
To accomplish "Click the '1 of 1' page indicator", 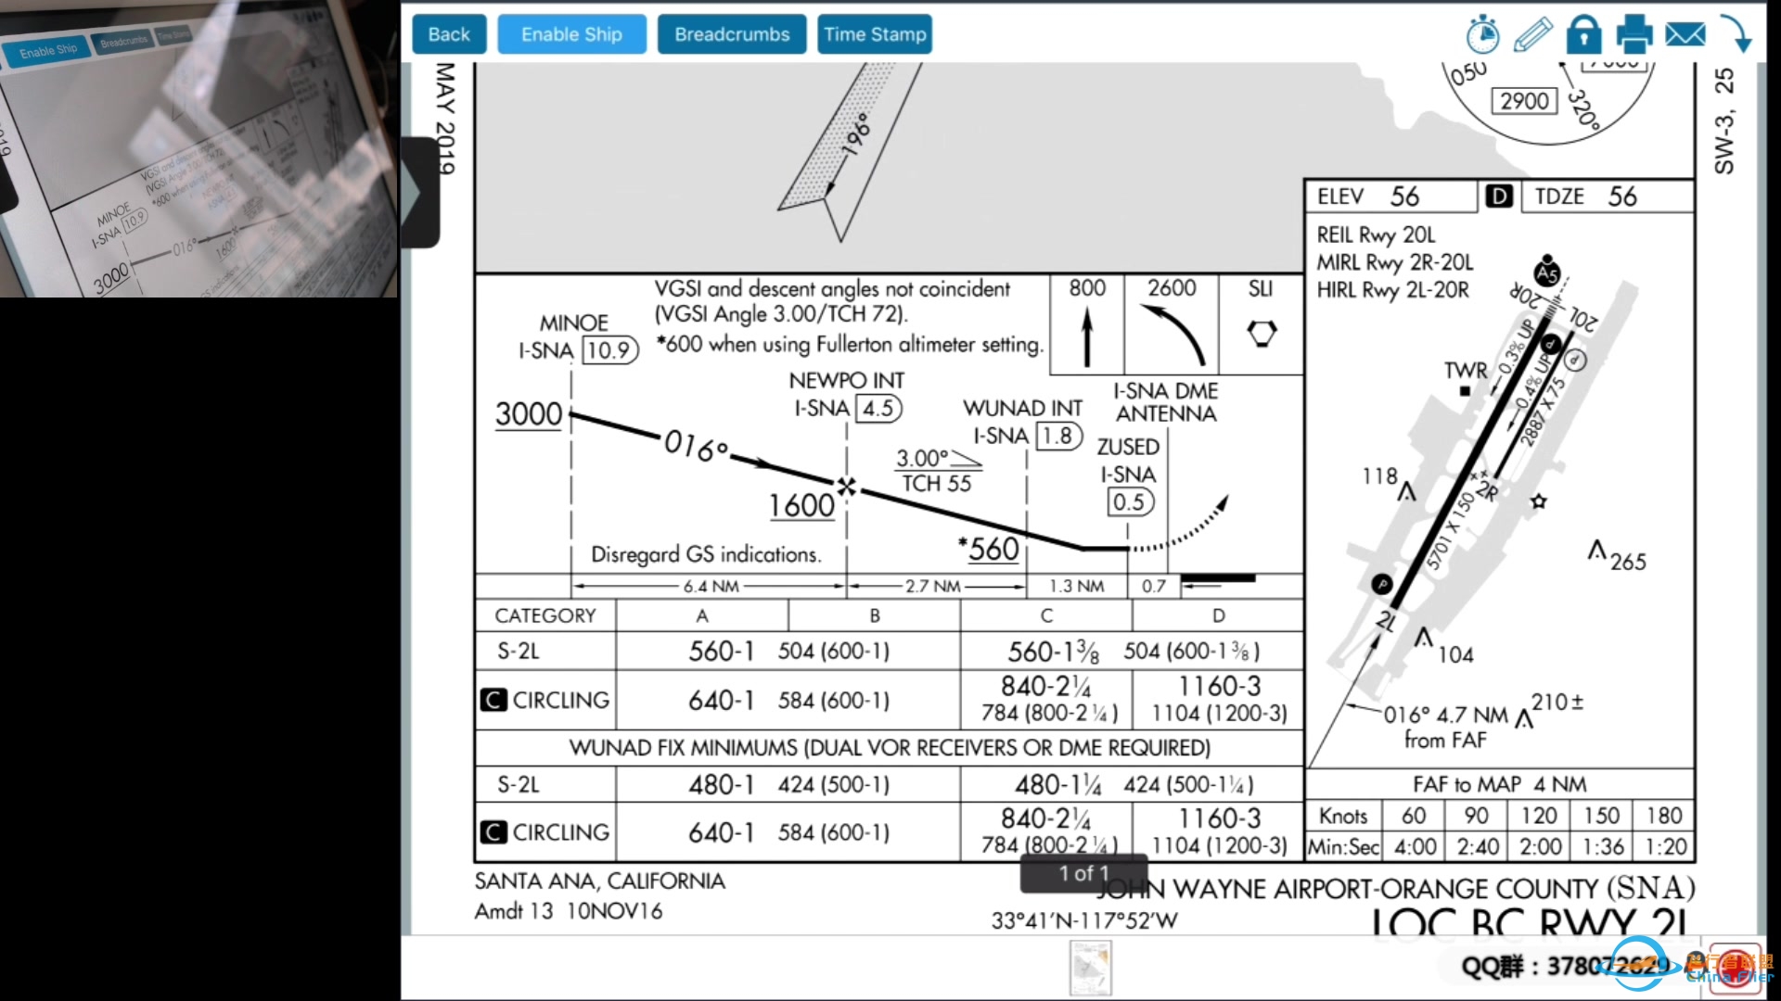I will 1083,873.
